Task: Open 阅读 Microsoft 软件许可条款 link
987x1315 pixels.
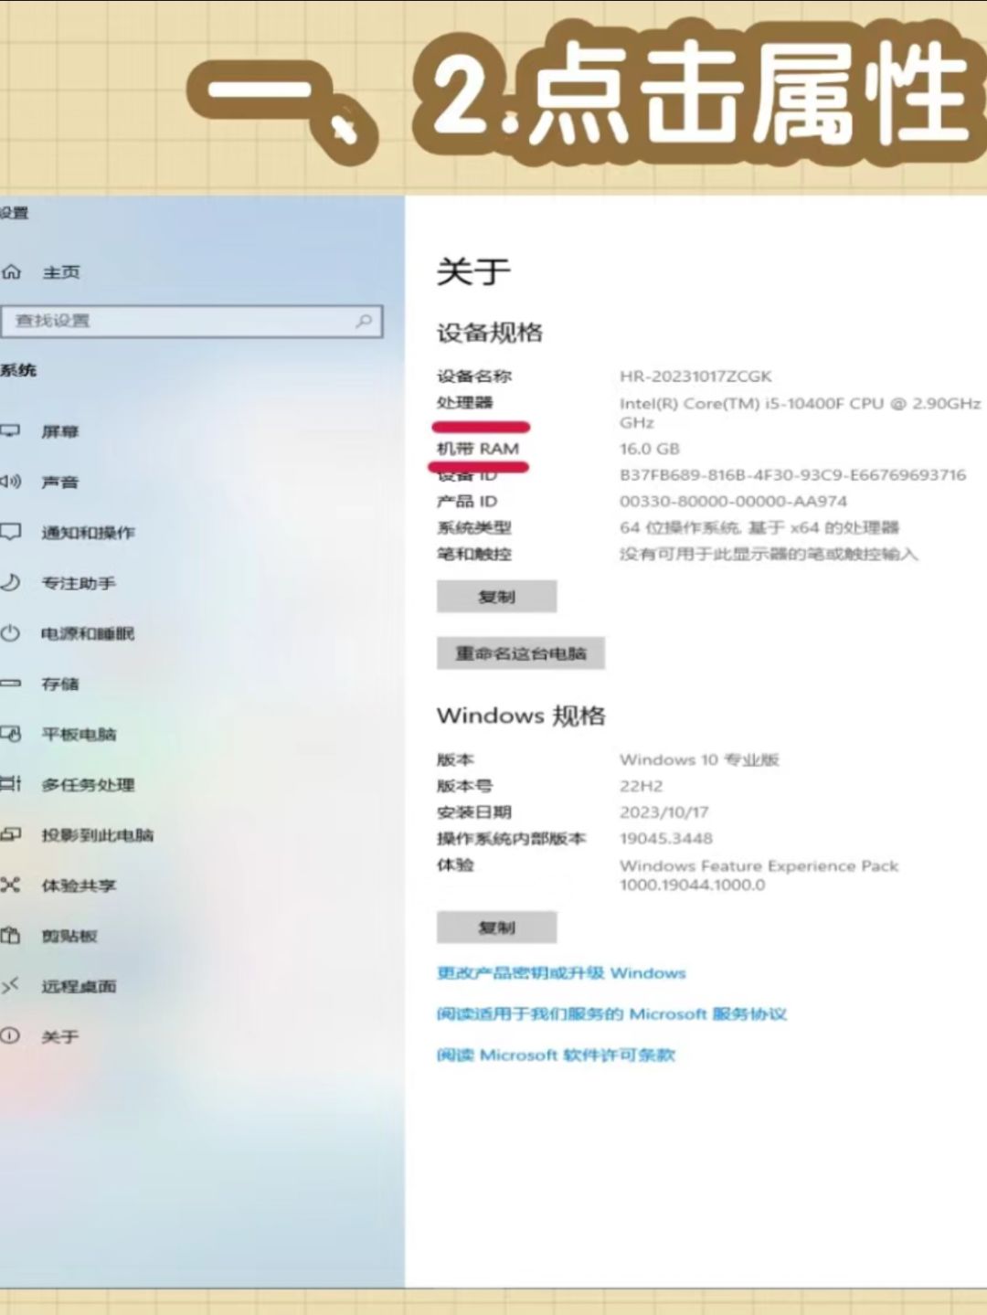Action: click(556, 1055)
